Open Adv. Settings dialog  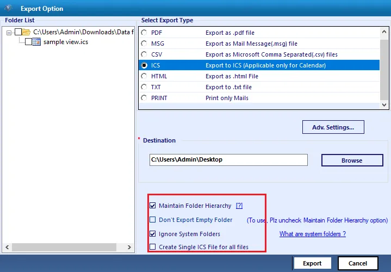coord(333,127)
